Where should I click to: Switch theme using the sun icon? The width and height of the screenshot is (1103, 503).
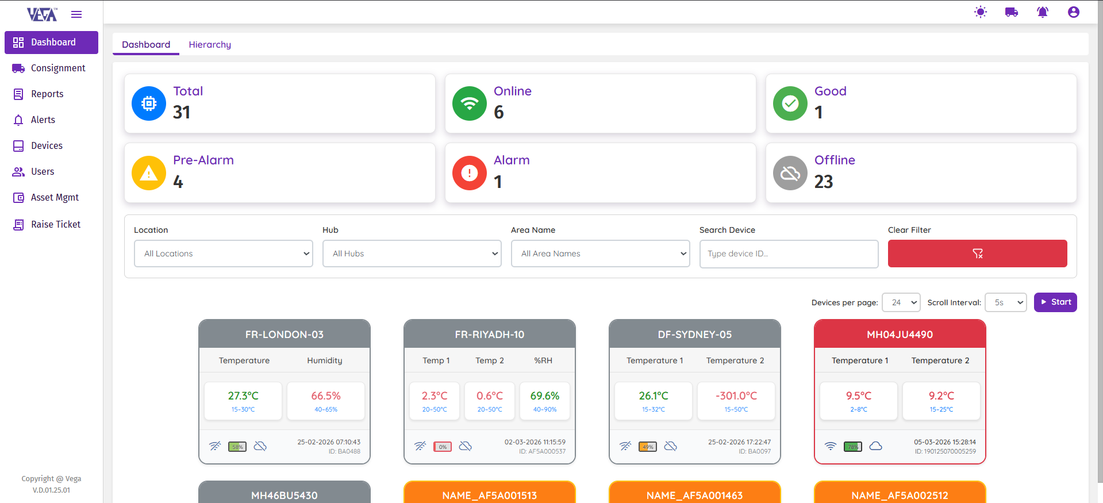[x=981, y=12]
